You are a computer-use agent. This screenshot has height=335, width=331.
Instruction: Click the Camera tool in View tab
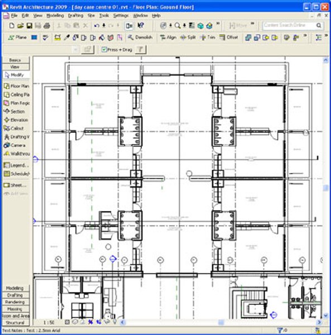[15, 145]
